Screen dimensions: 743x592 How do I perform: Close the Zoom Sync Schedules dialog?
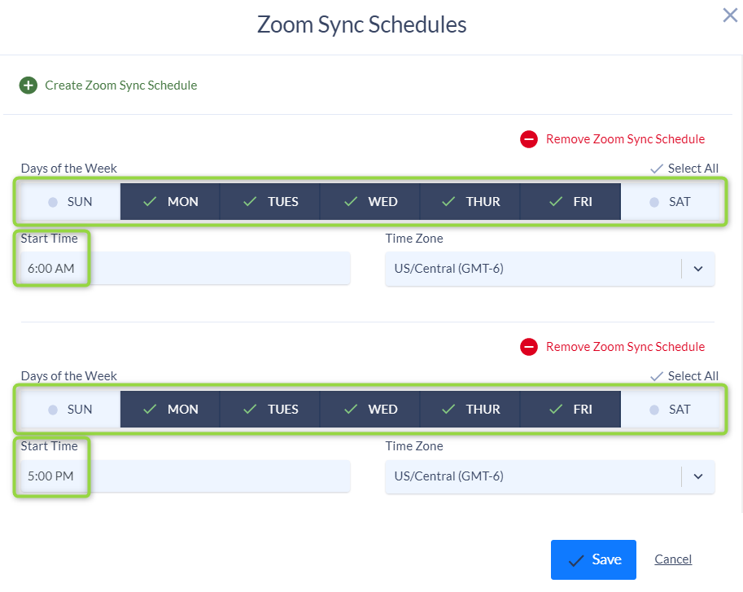pos(730,15)
